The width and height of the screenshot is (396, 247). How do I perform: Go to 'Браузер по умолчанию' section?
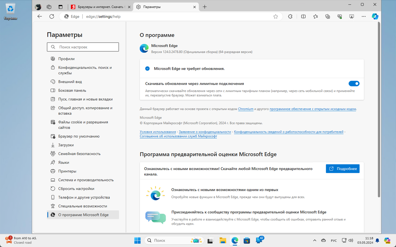(x=83, y=136)
